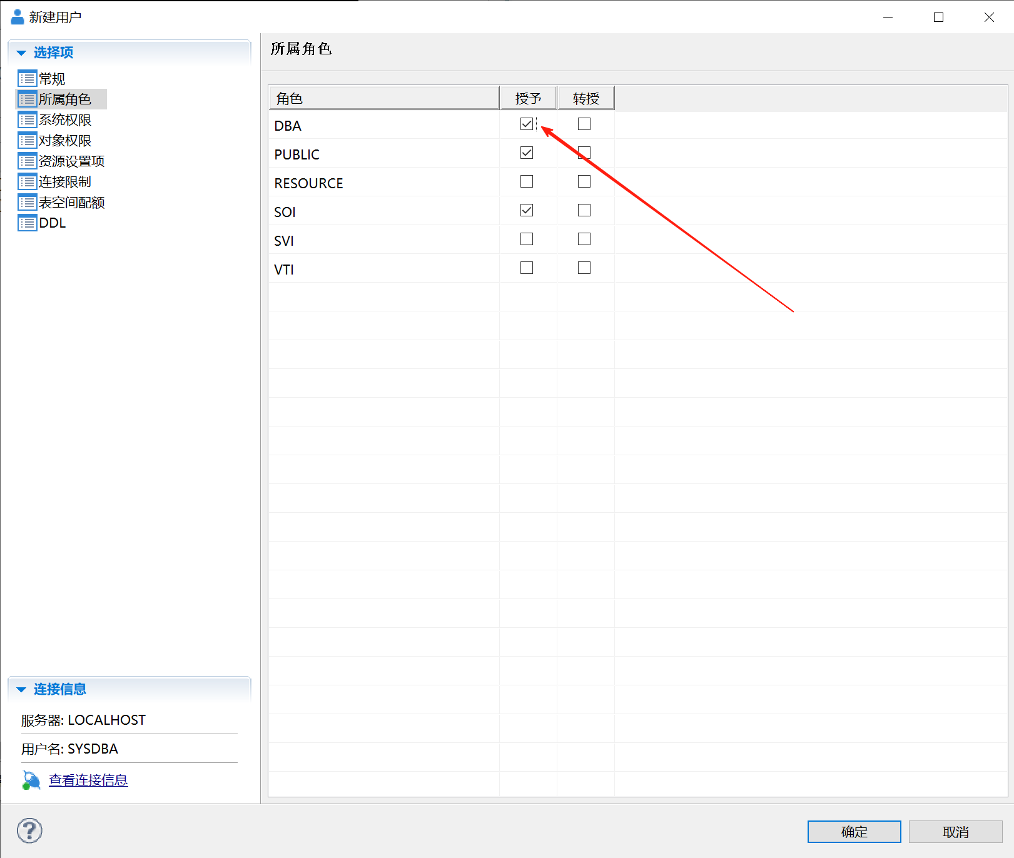The image size is (1014, 858).
Task: Minimize the 新建用户 window
Action: 888,18
